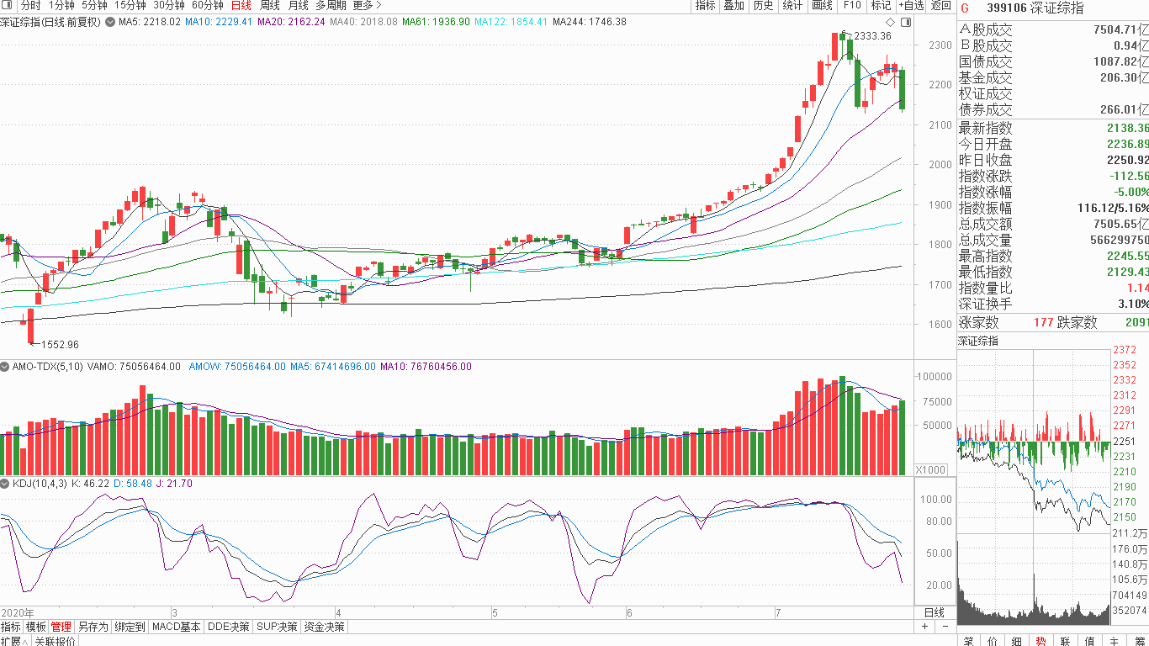
Task: Open the 指标 button in top toolbar
Action: [706, 5]
